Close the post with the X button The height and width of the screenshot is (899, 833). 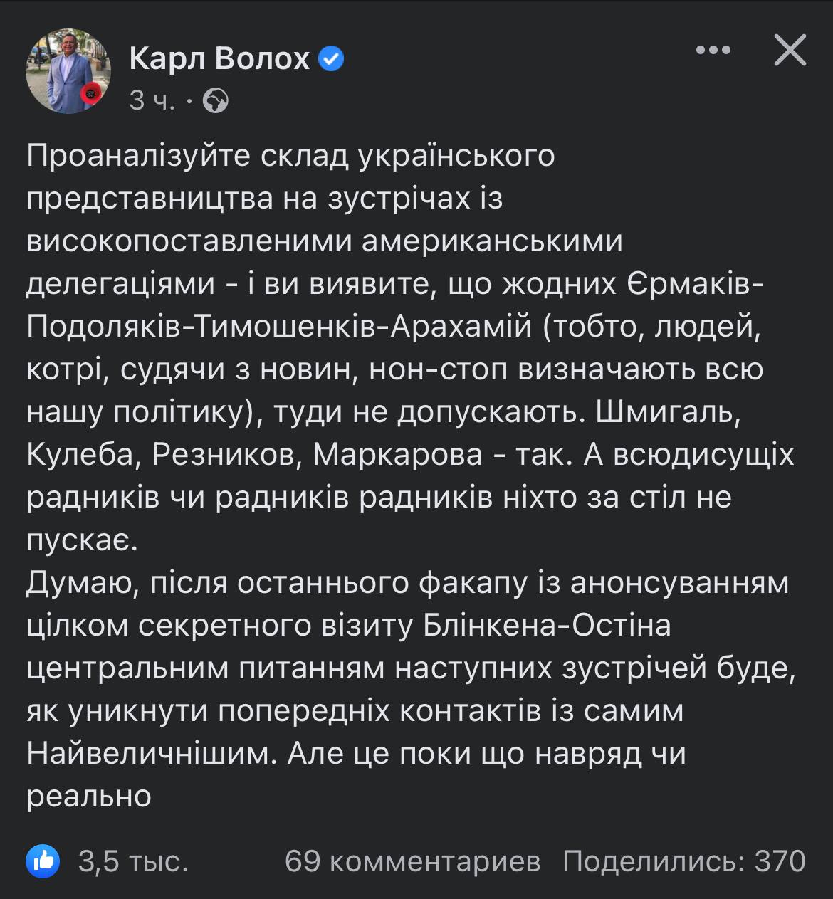click(x=790, y=51)
